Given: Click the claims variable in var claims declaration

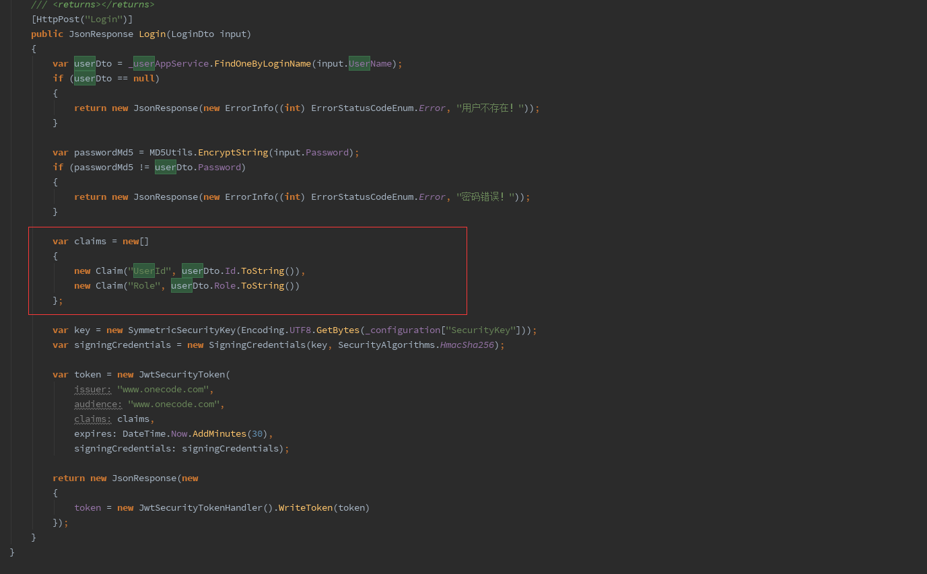Looking at the screenshot, I should pos(90,241).
